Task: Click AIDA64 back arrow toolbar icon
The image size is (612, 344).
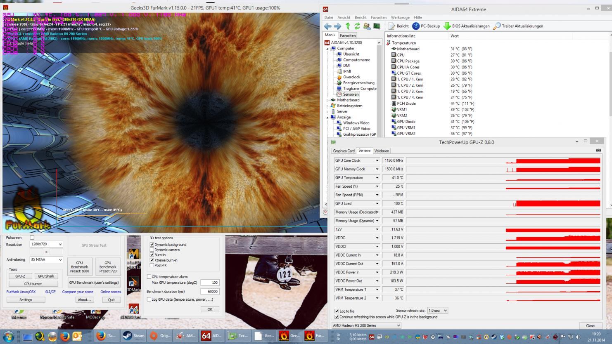Action: point(328,26)
